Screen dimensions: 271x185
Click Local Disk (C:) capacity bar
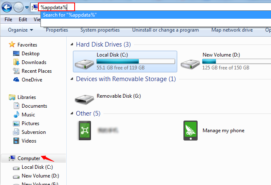135,61
